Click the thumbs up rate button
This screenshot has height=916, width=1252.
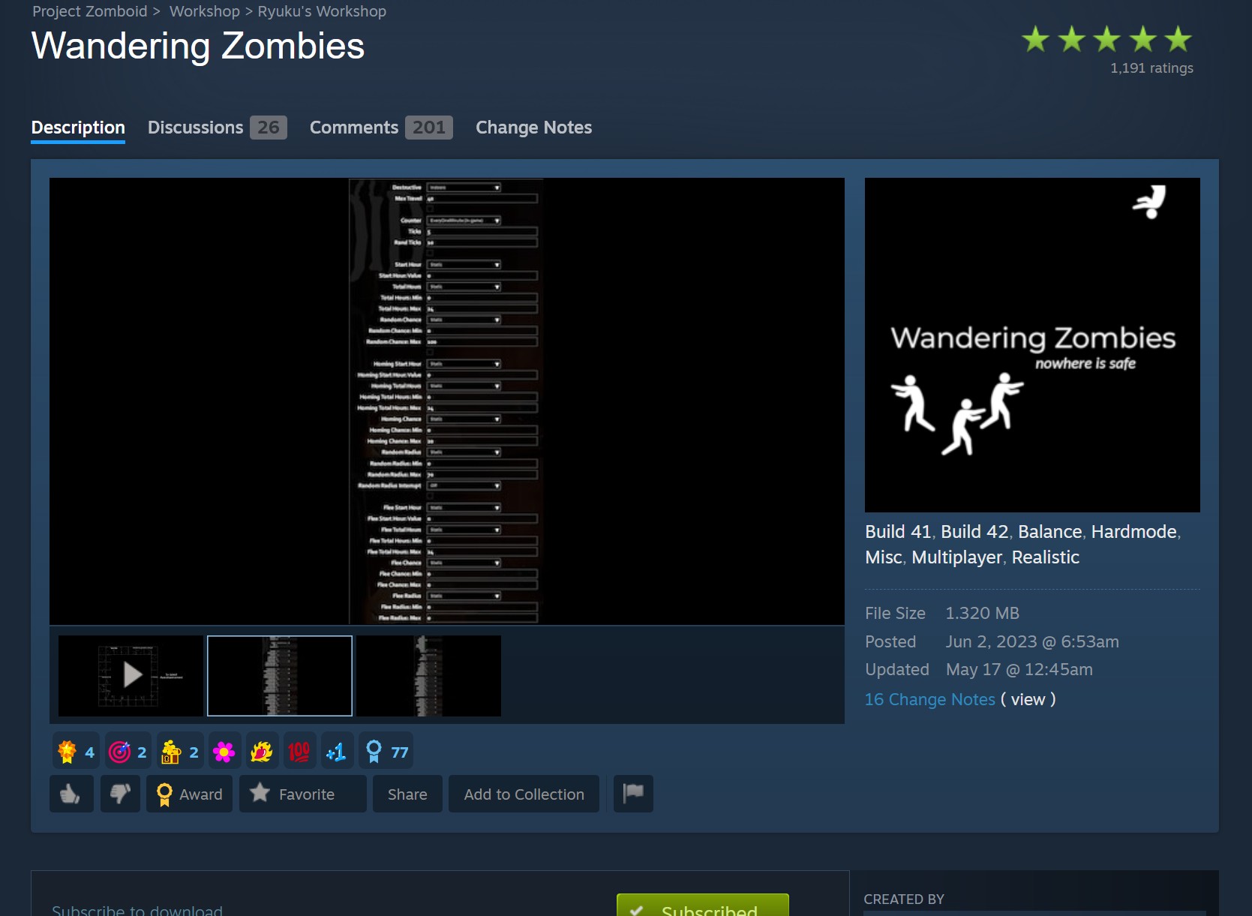point(71,794)
